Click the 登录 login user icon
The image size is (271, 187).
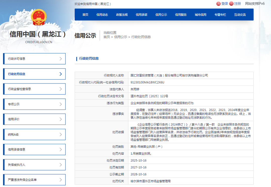218,4
